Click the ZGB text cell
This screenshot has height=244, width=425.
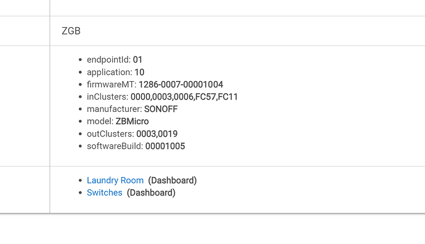(x=71, y=31)
